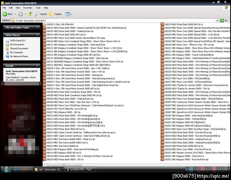Select file icon of 100219 KBS2 Music Bank All Cut.ts
Viewport: 231px width, 180px height.
click(x=162, y=25)
